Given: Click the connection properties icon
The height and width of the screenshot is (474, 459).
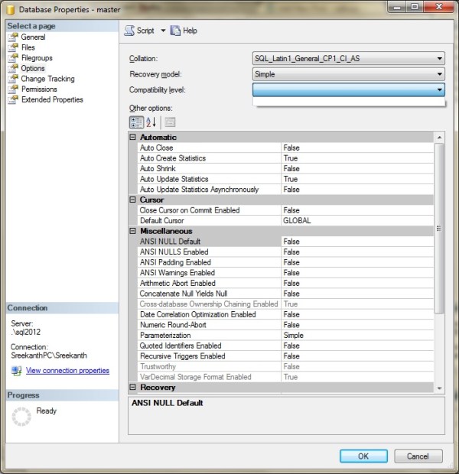Looking at the screenshot, I should pos(16,371).
